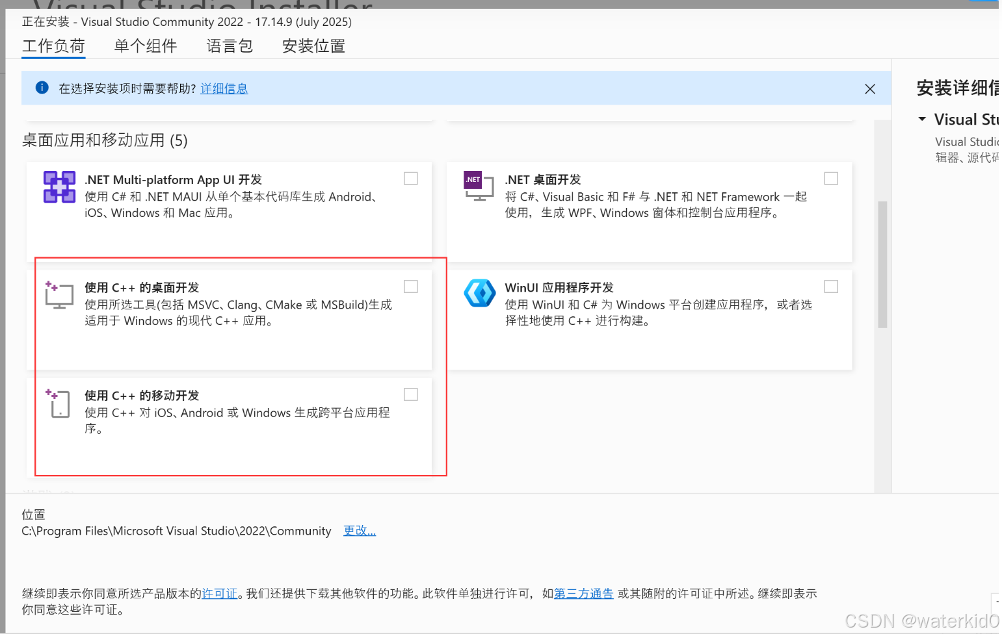
Task: Collapse the Visual Studio install details node
Action: point(922,120)
